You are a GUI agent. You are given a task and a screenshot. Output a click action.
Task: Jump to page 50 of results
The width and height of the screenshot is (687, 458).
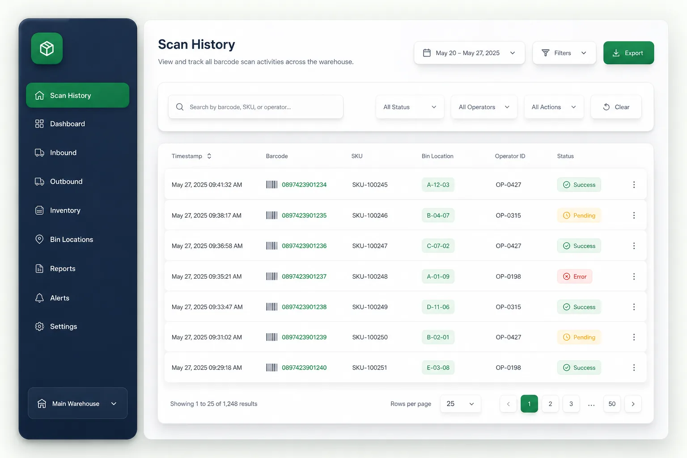(x=612, y=404)
